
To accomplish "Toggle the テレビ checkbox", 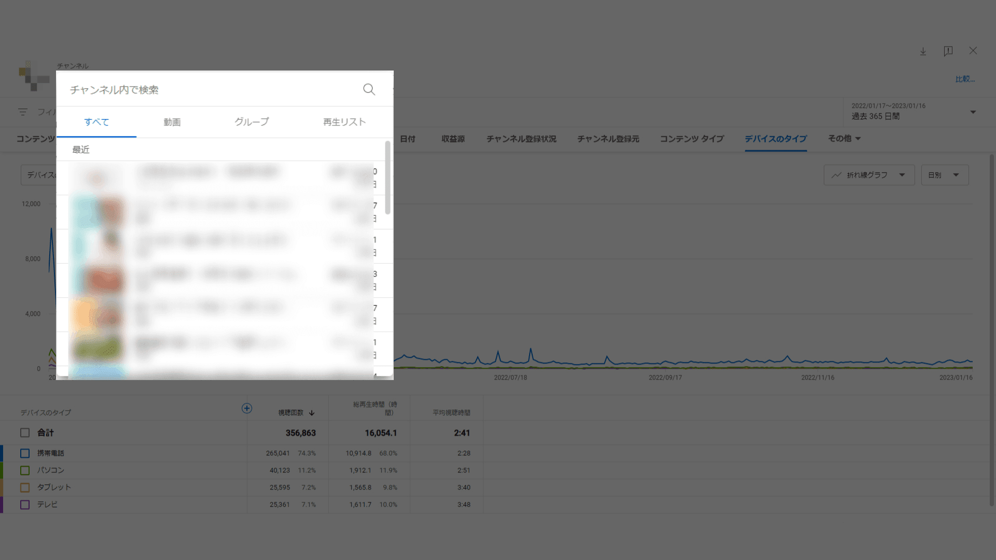I will point(25,505).
